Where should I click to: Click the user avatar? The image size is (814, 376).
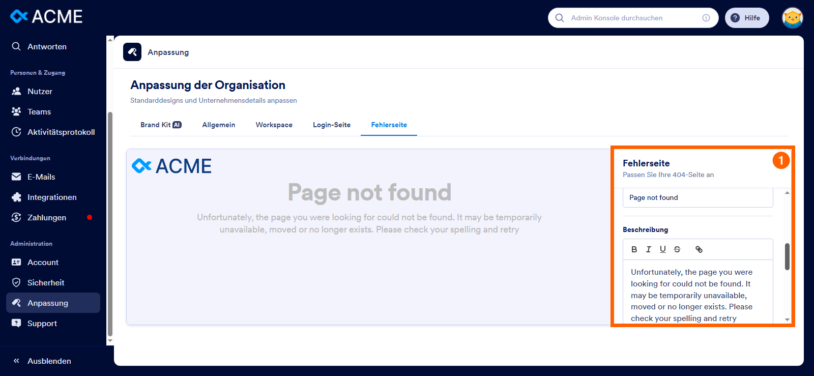(x=792, y=18)
